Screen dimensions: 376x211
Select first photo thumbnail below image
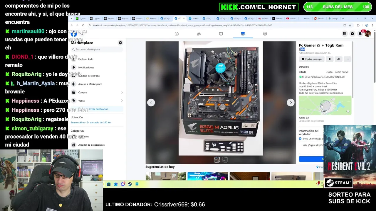coord(217,160)
